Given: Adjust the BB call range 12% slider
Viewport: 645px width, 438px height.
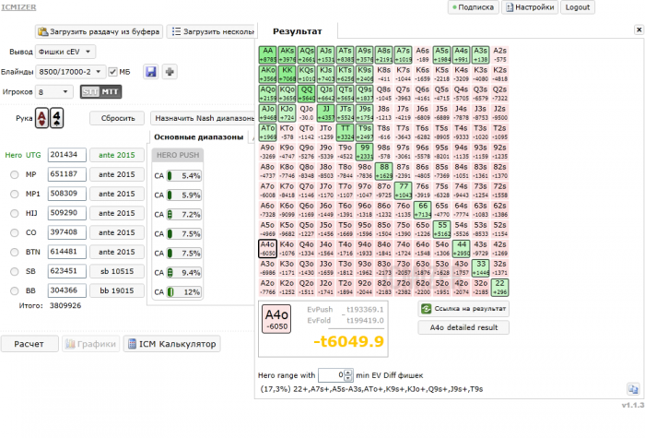Looking at the screenshot, I should pyautogui.click(x=184, y=292).
